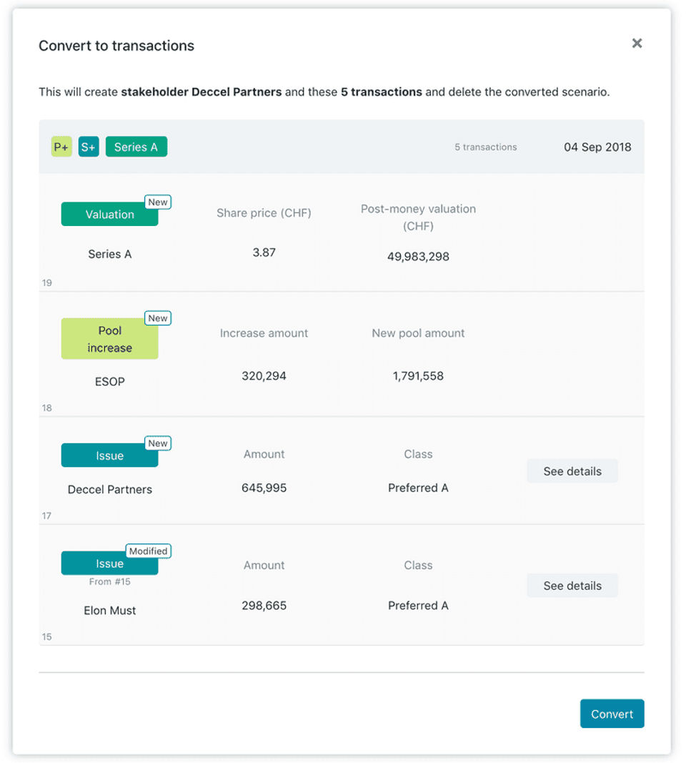The image size is (686, 763).
Task: Click the new pool amount 1,791,558
Action: [418, 376]
